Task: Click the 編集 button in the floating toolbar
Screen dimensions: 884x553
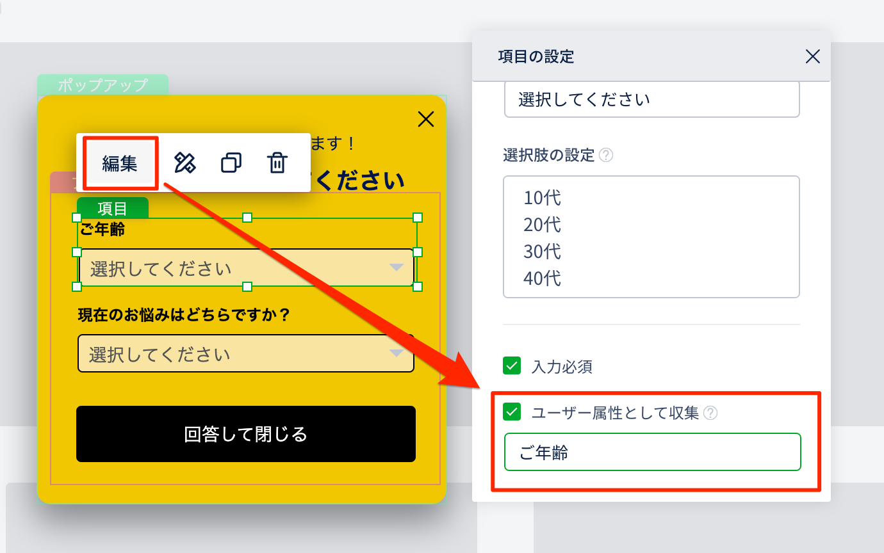Action: [x=120, y=163]
